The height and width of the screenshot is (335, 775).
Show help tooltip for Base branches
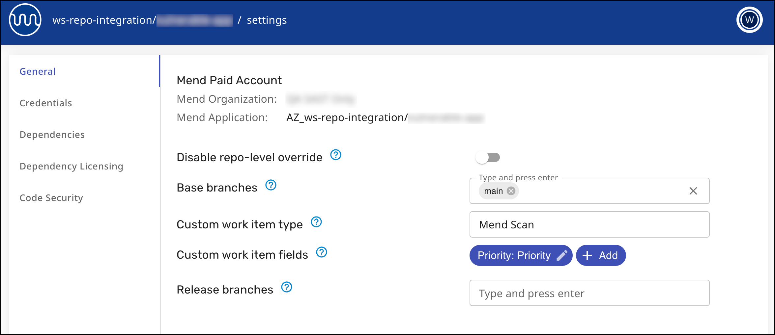pos(271,185)
